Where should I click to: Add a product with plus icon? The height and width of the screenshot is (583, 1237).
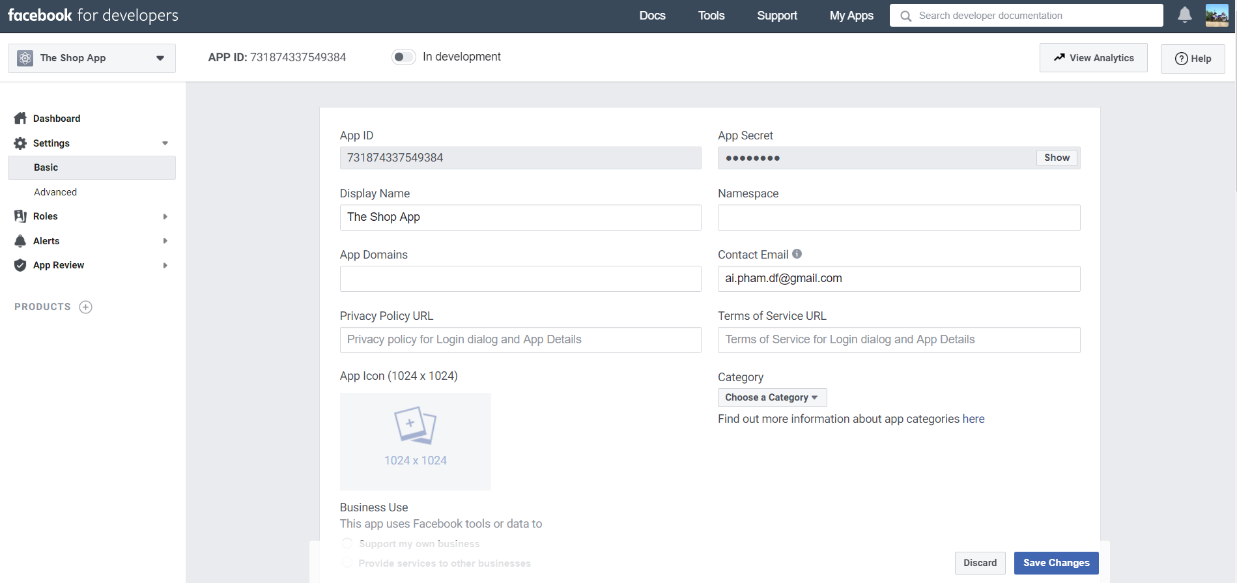click(85, 307)
